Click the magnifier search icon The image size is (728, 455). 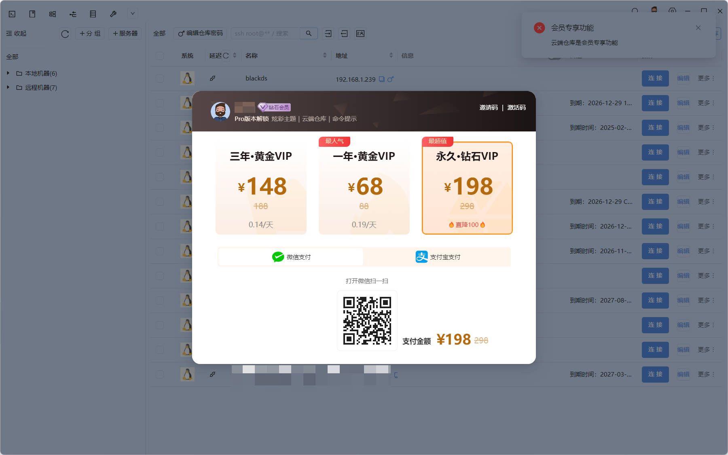(x=309, y=34)
